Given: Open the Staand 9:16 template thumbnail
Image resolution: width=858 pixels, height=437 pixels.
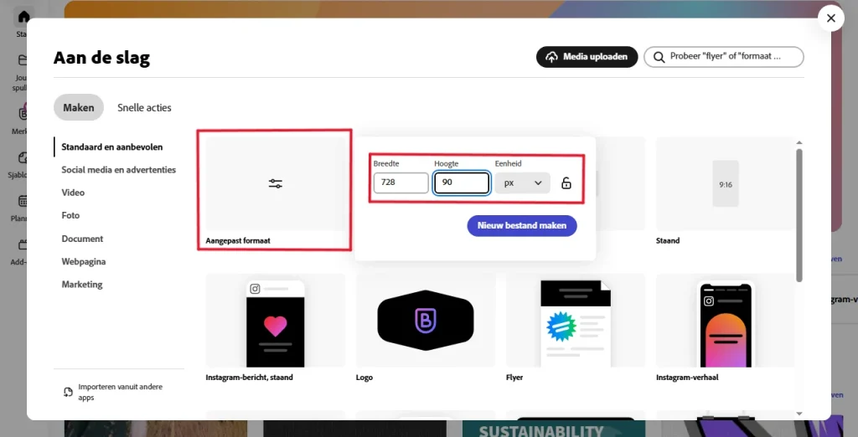Looking at the screenshot, I should (x=726, y=184).
